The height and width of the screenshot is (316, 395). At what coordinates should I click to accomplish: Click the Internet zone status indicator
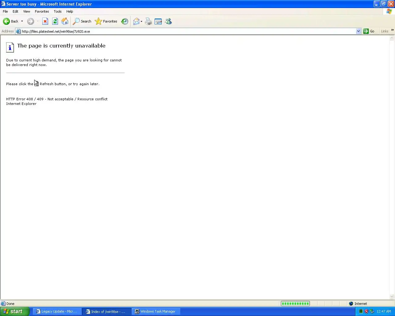click(x=358, y=304)
